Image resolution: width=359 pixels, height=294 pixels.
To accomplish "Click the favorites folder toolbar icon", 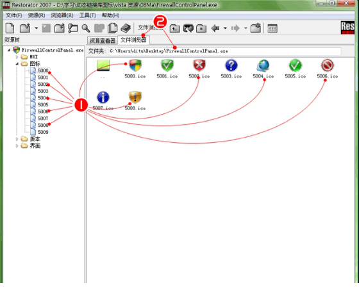I will coord(201,29).
